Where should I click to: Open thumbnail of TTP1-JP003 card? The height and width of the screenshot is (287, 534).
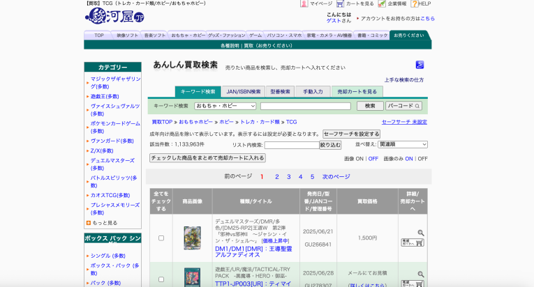pyautogui.click(x=192, y=277)
